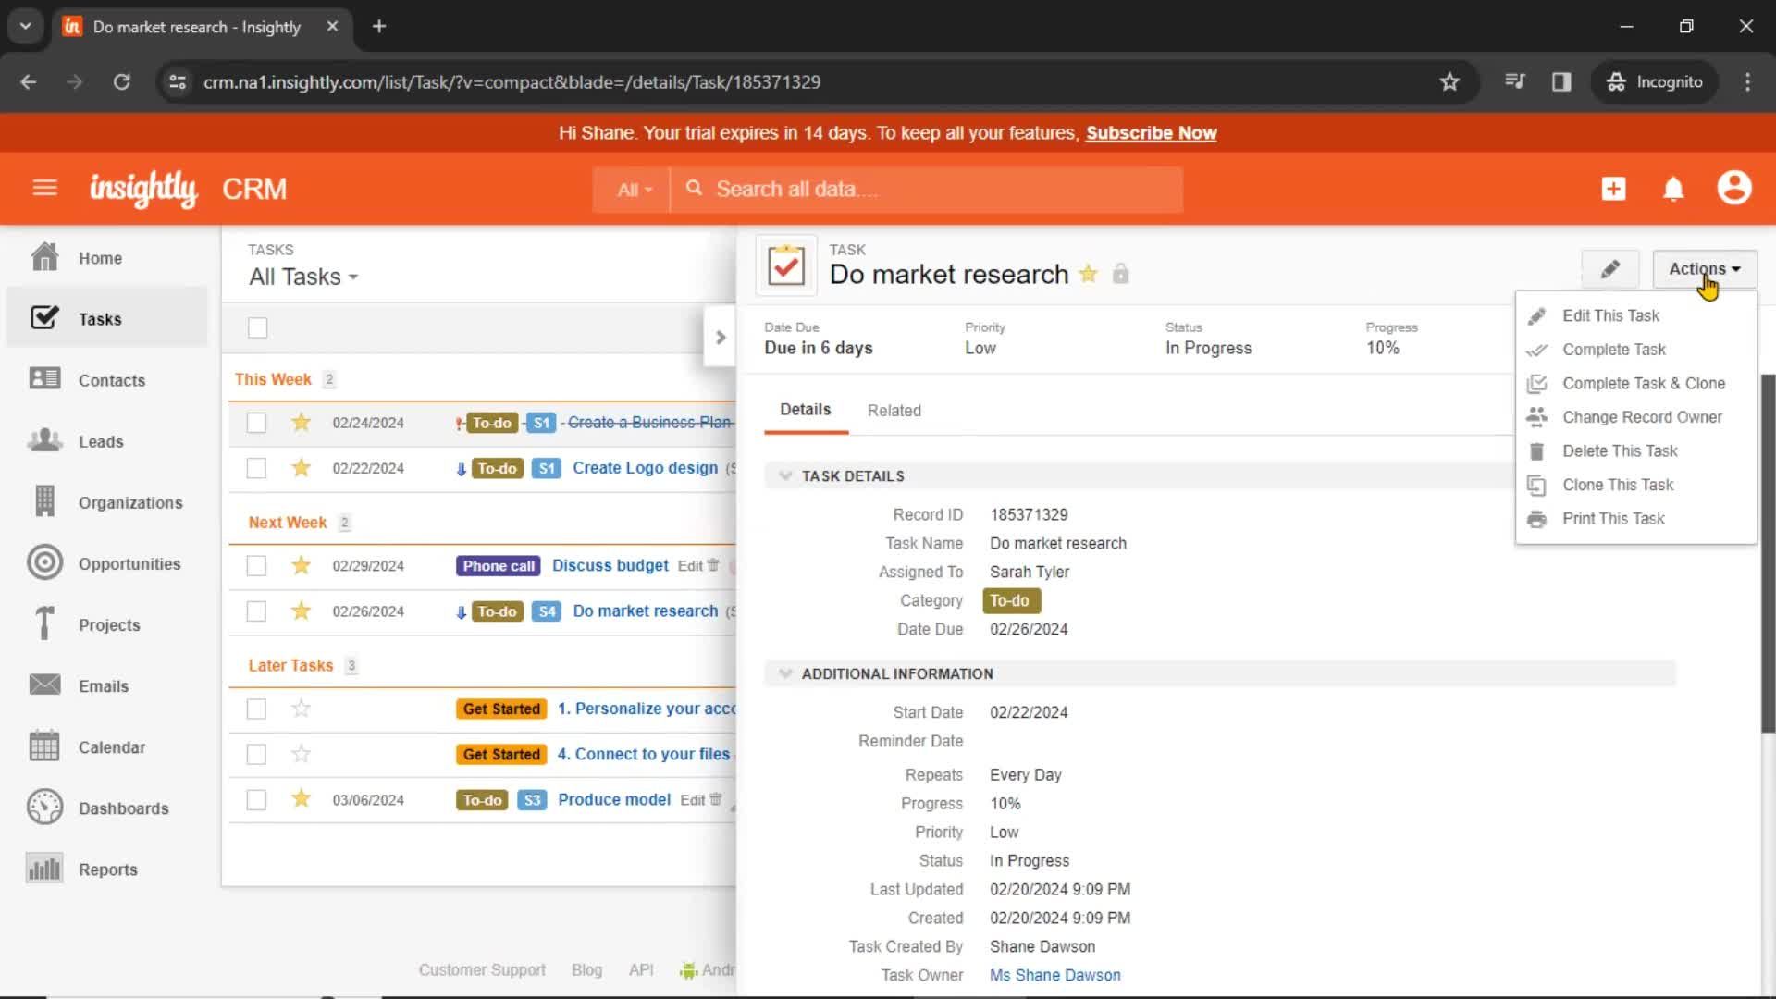Viewport: 1776px width, 999px height.
Task: Click the Add new item plus icon
Action: click(1612, 188)
